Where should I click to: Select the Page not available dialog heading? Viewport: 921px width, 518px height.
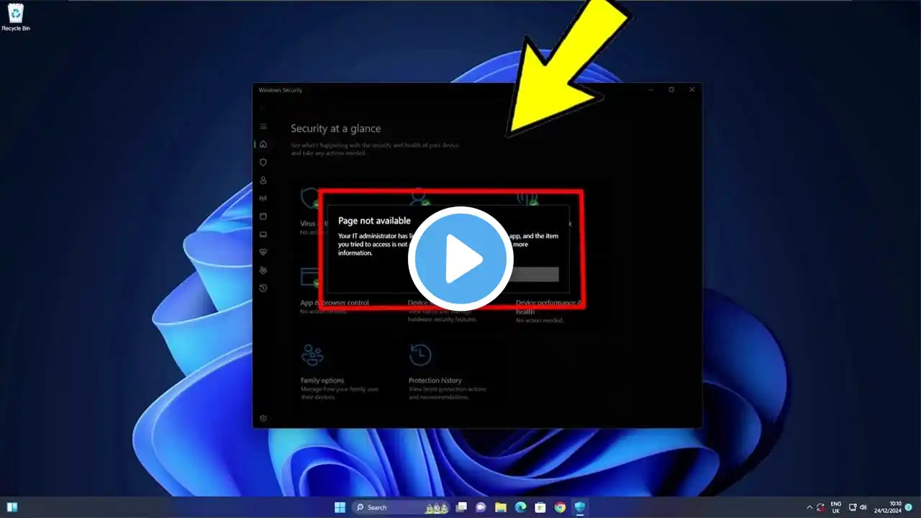[x=374, y=221]
